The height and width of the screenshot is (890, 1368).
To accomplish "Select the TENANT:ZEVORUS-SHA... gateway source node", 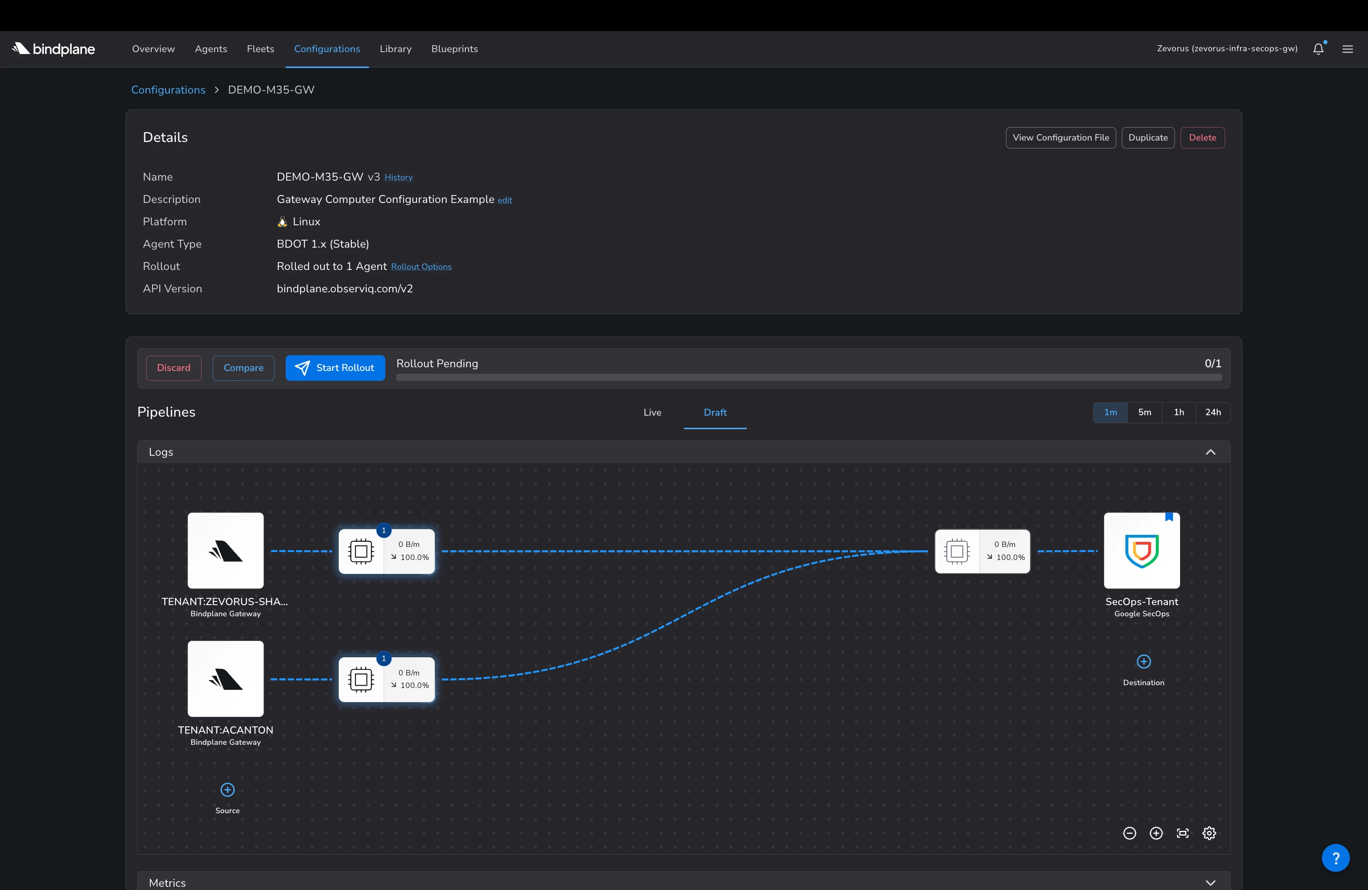I will click(x=225, y=550).
